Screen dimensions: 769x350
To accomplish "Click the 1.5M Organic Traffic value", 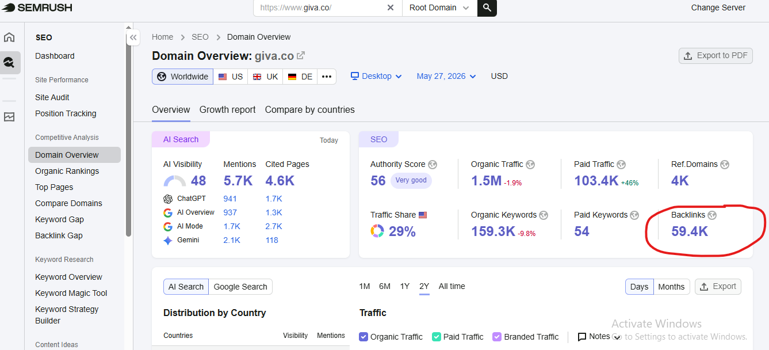I will 486,181.
